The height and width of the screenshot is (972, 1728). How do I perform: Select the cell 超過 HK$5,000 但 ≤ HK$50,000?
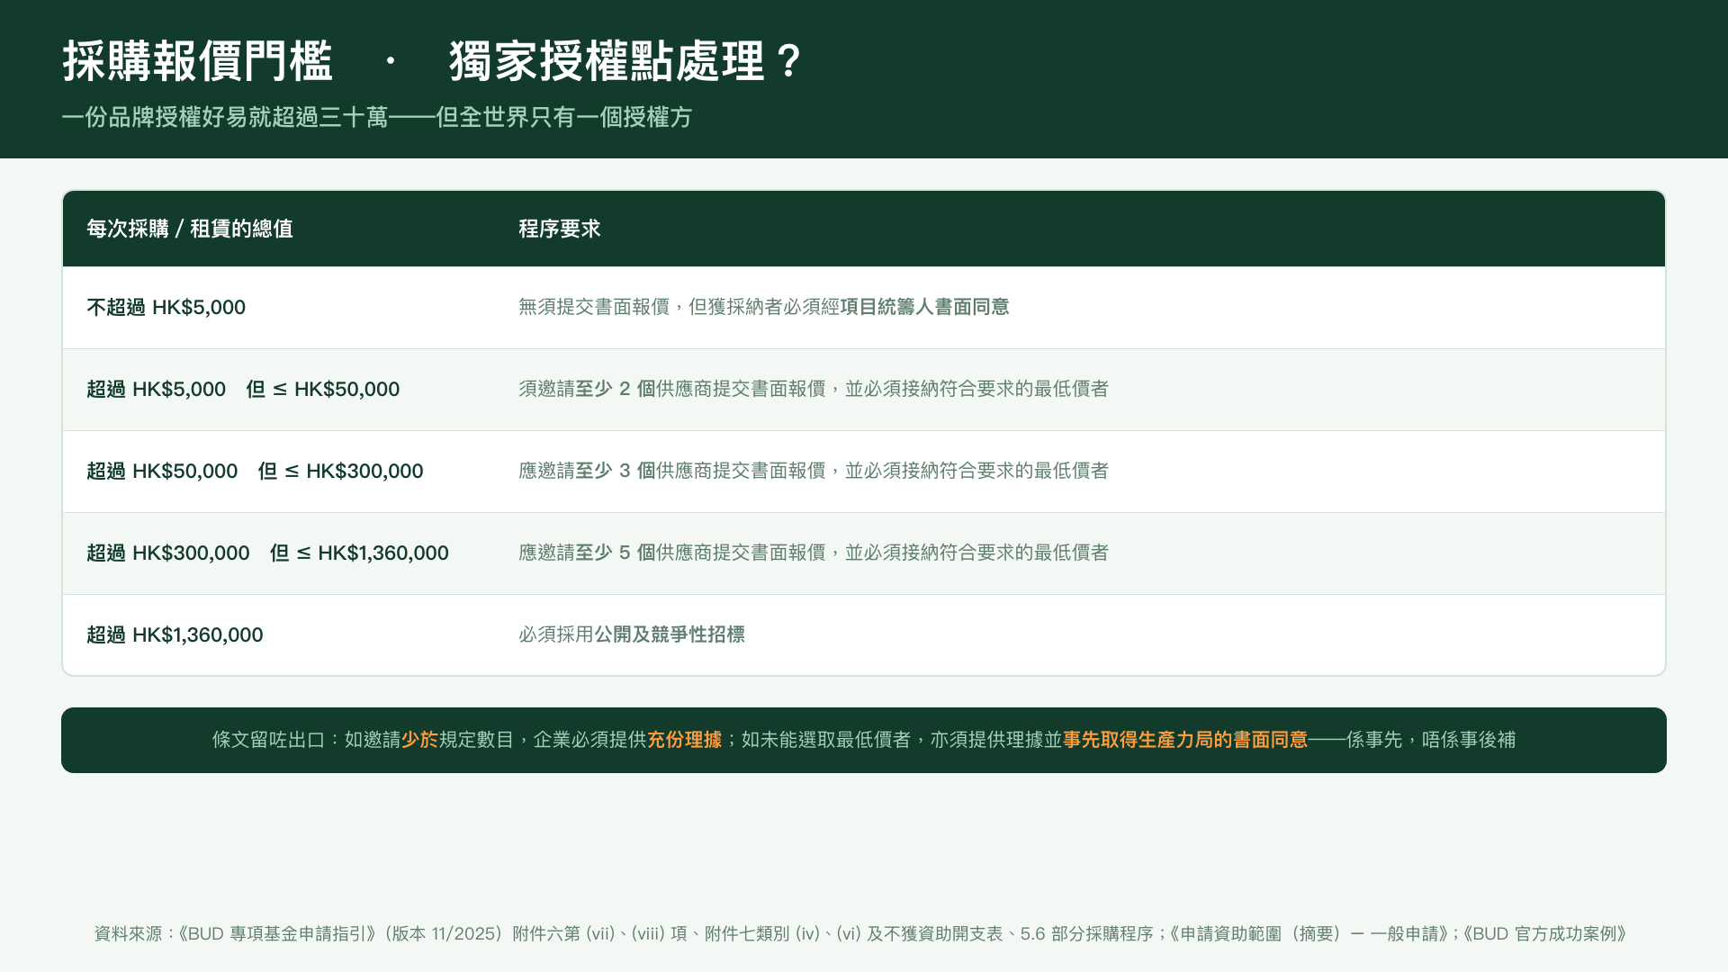coord(243,390)
